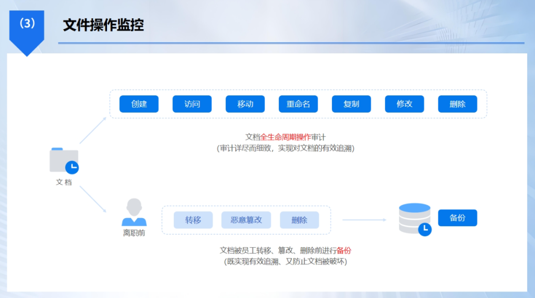Click the (3) numbered section badge
Screen dimensions: 535x298
click(27, 22)
